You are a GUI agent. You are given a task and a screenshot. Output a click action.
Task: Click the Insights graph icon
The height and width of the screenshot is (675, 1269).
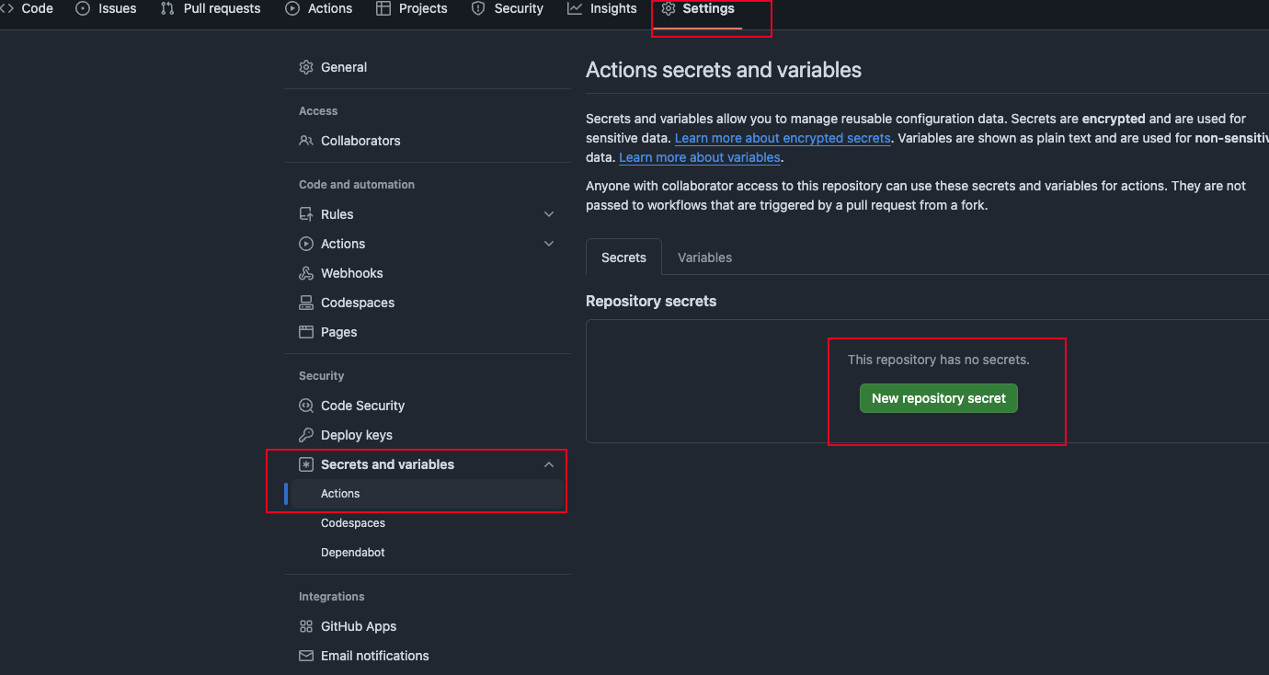[575, 8]
